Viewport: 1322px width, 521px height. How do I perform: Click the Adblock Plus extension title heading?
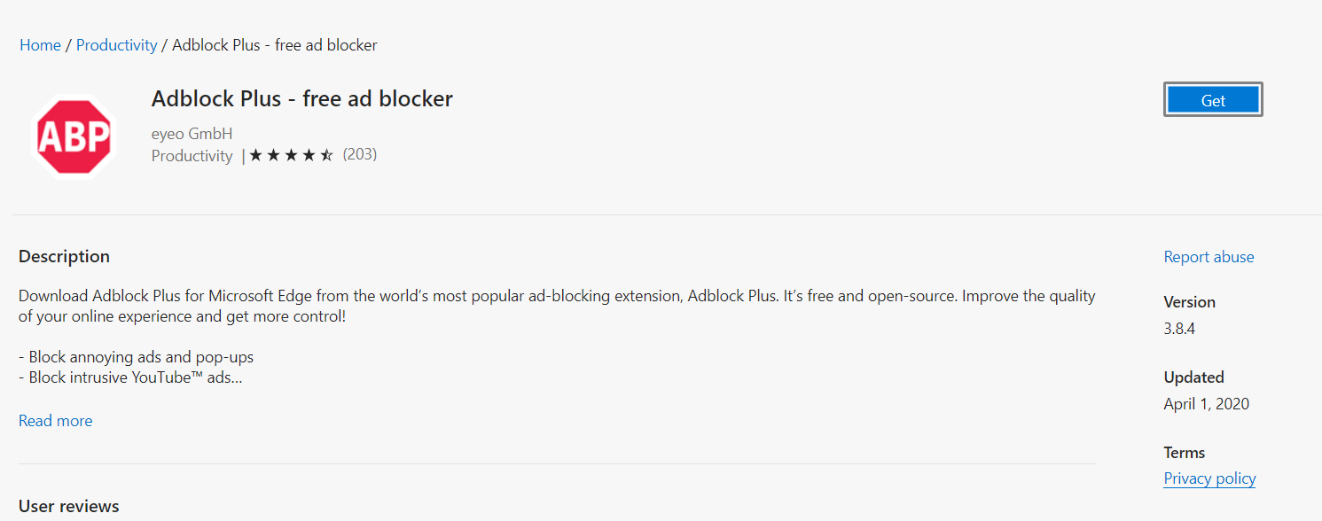pos(301,98)
